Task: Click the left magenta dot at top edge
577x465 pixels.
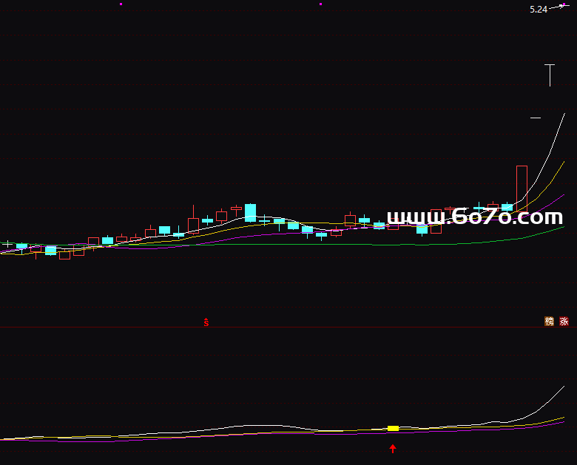Action: (121, 4)
